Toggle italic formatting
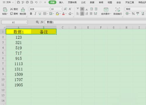 pos(35,14)
